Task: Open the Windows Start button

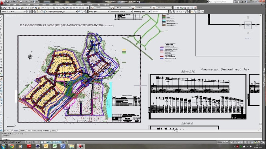Action: (3, 146)
